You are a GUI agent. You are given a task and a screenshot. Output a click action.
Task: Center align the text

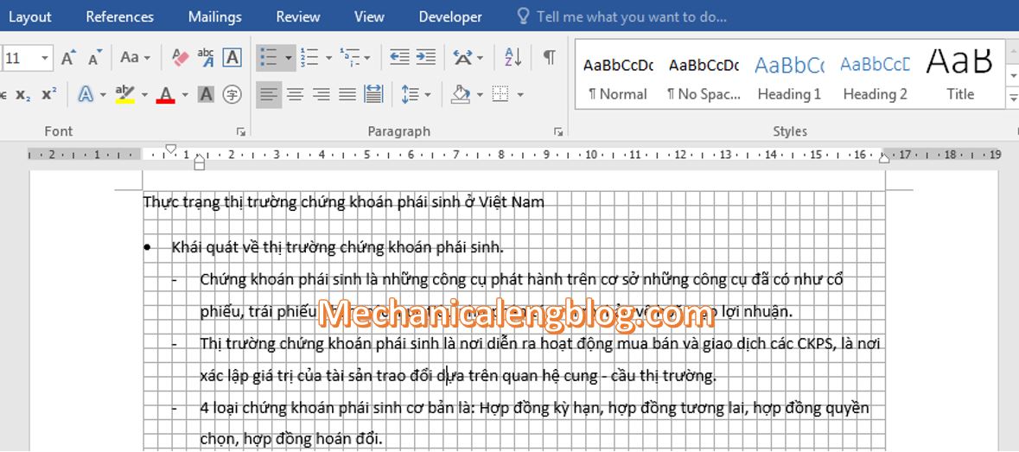point(295,95)
